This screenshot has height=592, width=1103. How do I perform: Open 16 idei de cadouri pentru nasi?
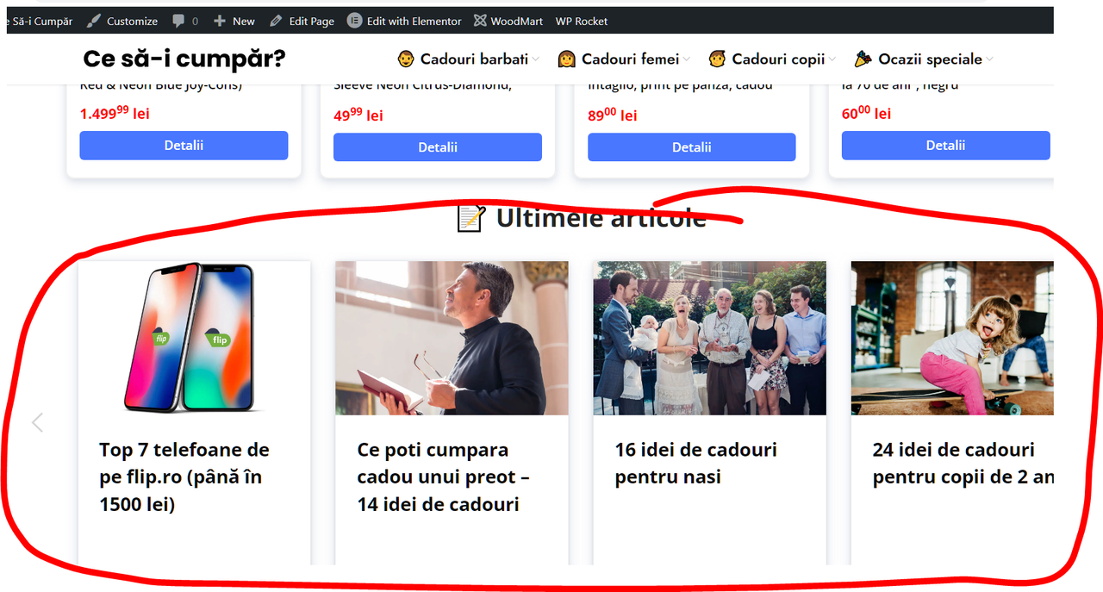pyautogui.click(x=696, y=463)
